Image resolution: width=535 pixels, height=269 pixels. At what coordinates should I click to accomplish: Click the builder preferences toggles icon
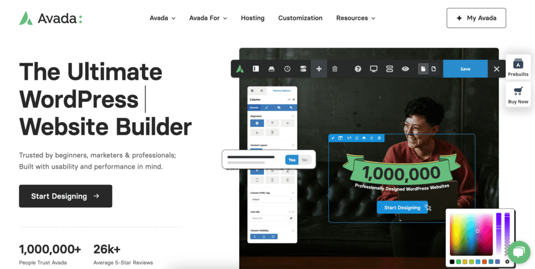304,69
